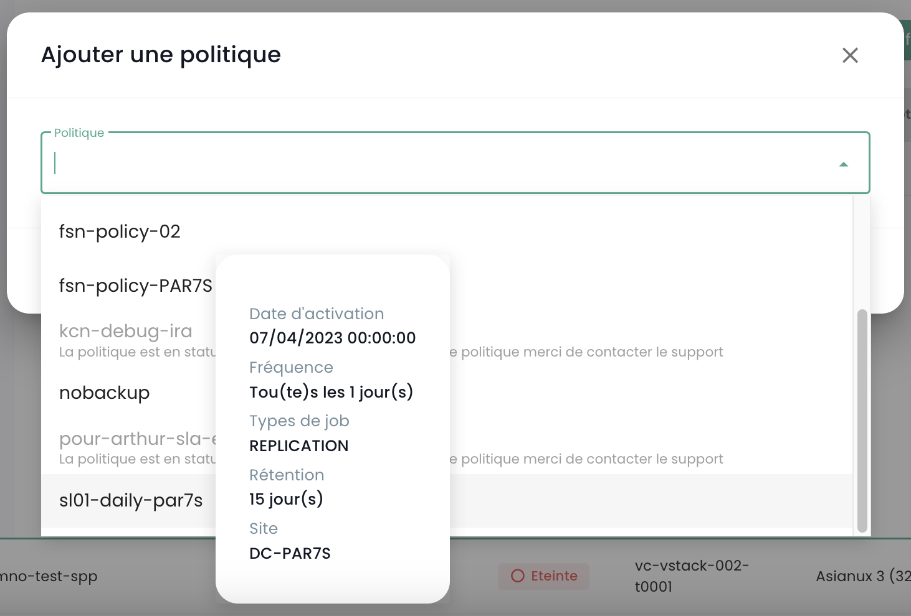Click the DC-PAR7S site value

pyautogui.click(x=290, y=553)
